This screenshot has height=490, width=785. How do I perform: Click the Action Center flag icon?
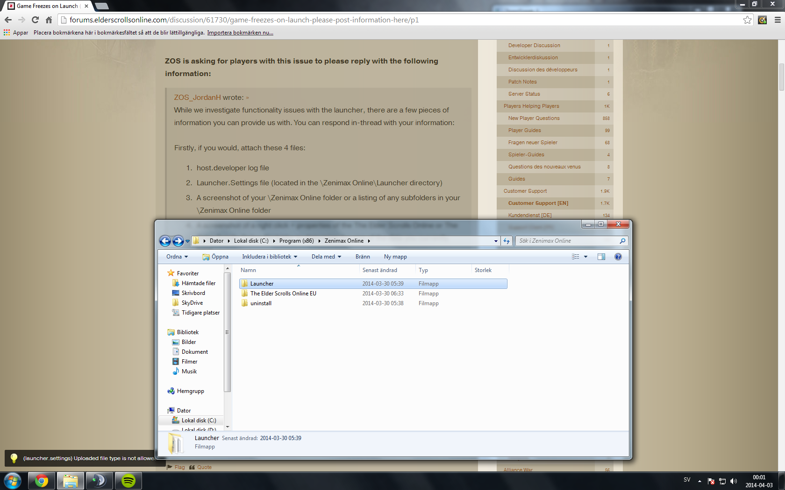[x=711, y=481]
